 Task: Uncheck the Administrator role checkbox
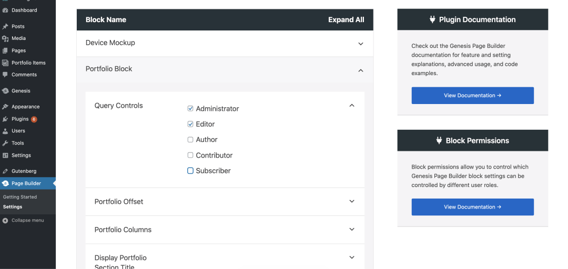[x=190, y=109]
